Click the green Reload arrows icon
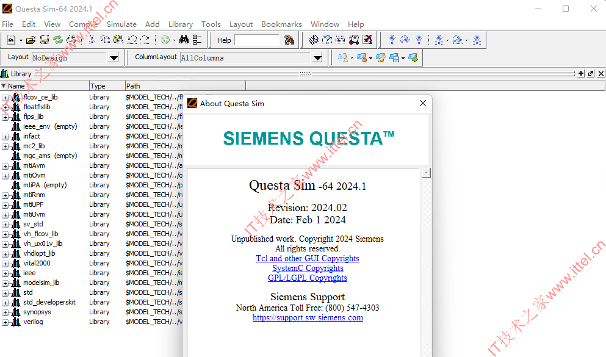606x357 pixels. pos(58,40)
